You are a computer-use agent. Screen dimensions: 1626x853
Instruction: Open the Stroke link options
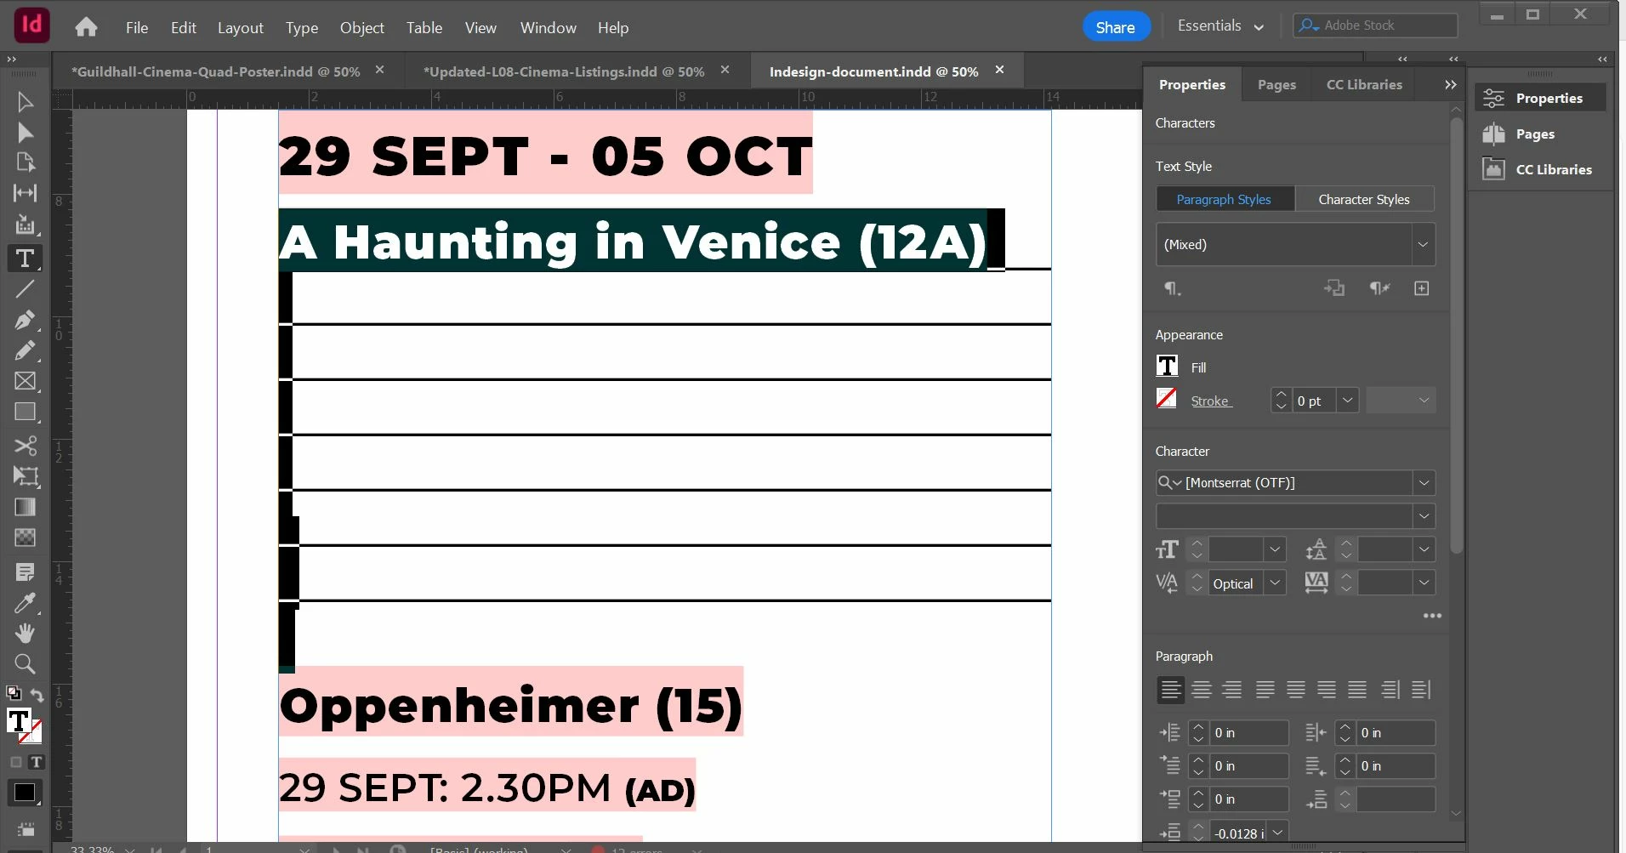pyautogui.click(x=1211, y=401)
